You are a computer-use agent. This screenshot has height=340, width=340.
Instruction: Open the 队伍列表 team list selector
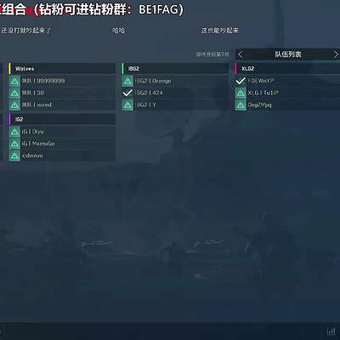pyautogui.click(x=288, y=54)
